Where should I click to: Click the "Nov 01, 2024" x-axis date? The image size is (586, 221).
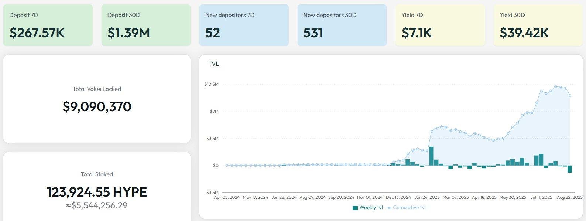[x=370, y=197]
